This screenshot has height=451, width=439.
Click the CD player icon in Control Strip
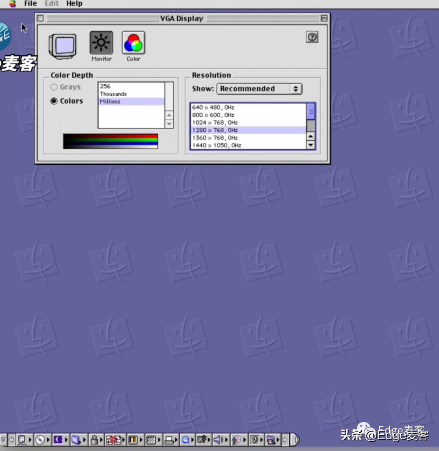tap(40, 440)
